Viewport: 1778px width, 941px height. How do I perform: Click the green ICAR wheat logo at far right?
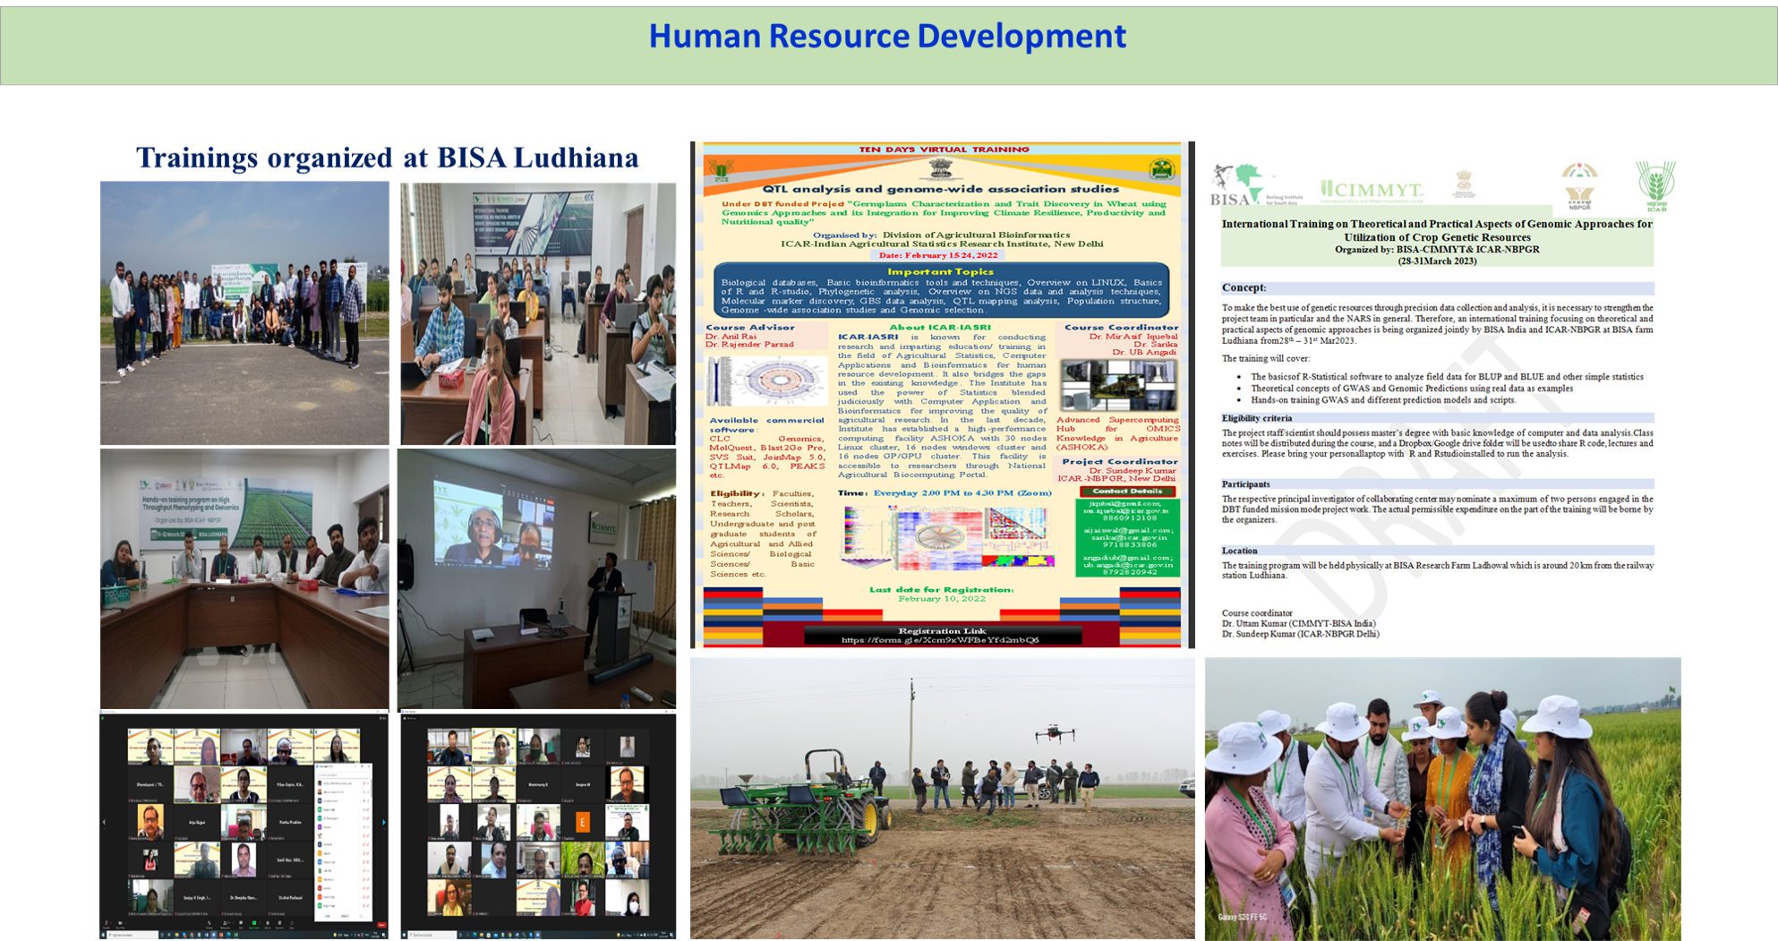[1655, 185]
